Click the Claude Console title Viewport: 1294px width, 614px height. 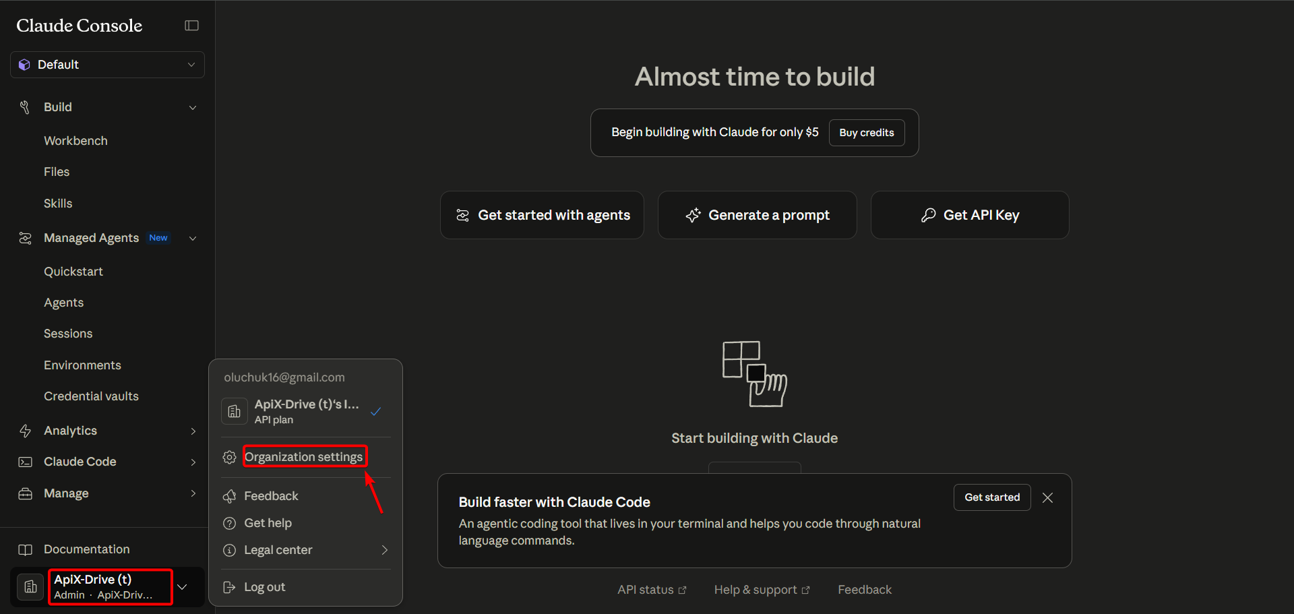click(80, 26)
